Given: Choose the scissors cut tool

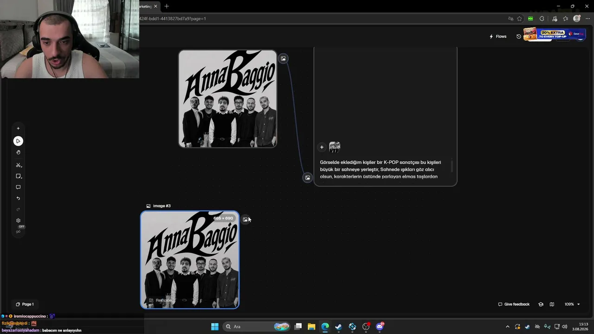Looking at the screenshot, I should 19,165.
